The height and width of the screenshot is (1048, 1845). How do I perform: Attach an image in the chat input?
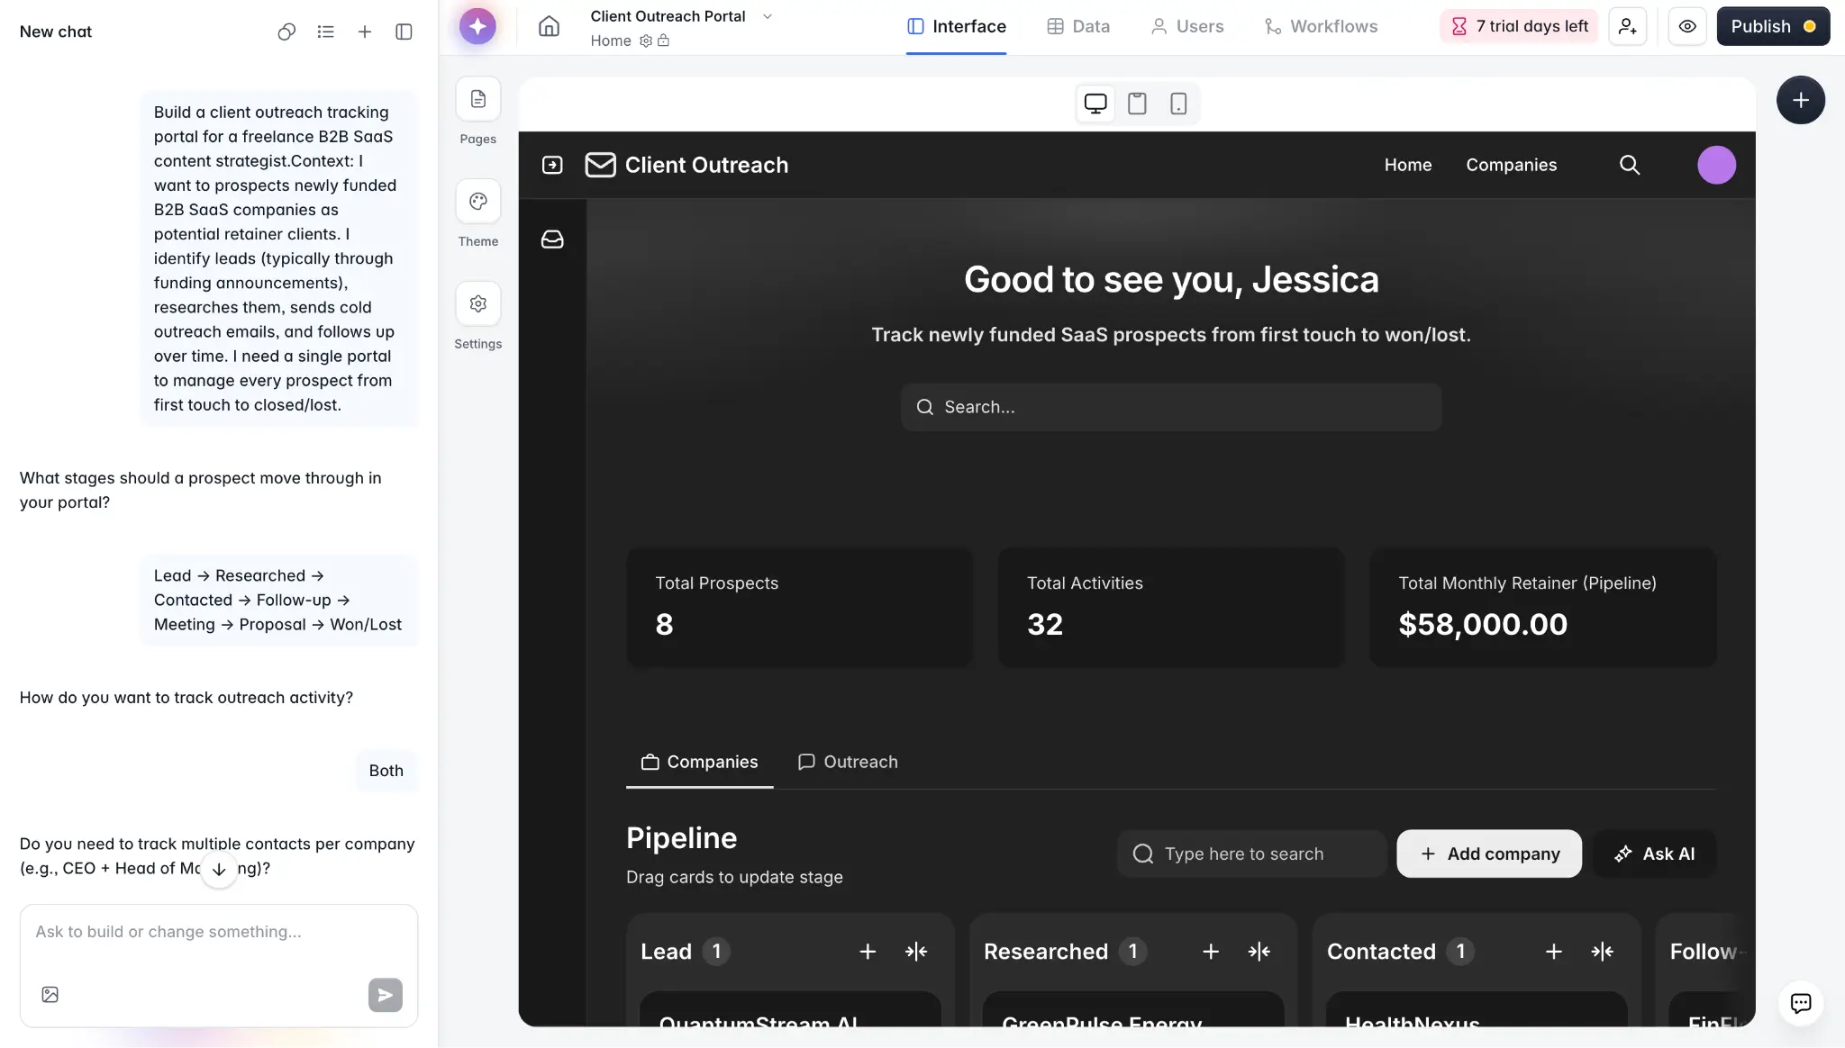tap(50, 994)
